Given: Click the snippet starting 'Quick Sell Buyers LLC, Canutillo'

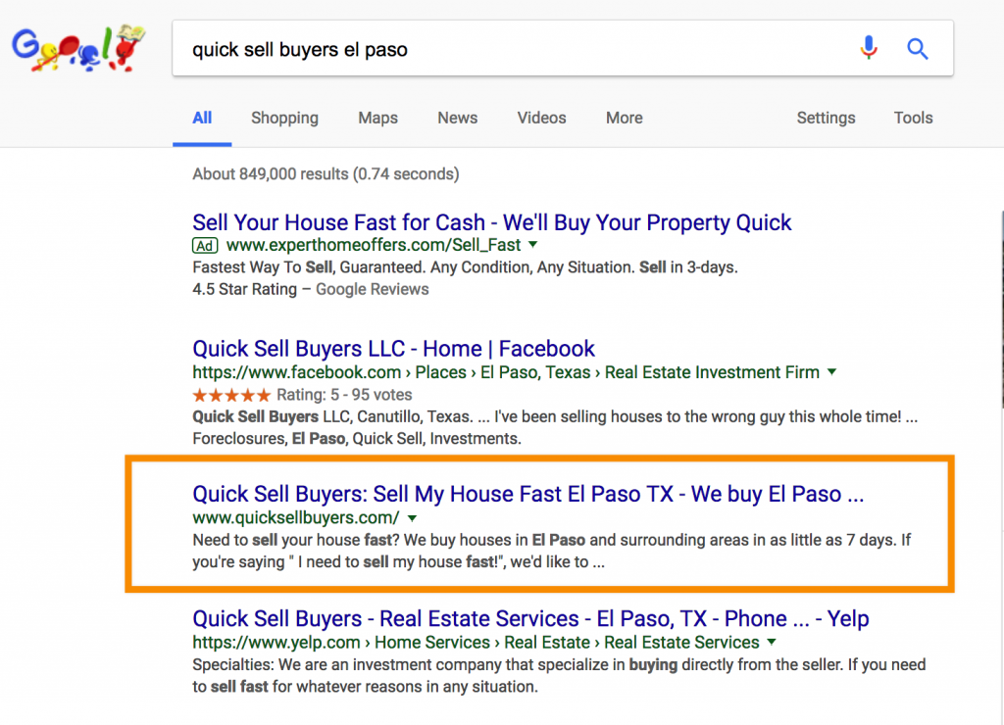Looking at the screenshot, I should click(x=555, y=427).
